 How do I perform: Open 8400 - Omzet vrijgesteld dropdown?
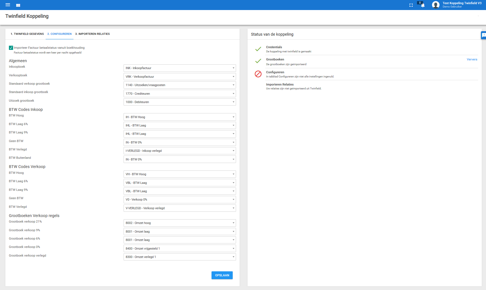[x=180, y=248]
